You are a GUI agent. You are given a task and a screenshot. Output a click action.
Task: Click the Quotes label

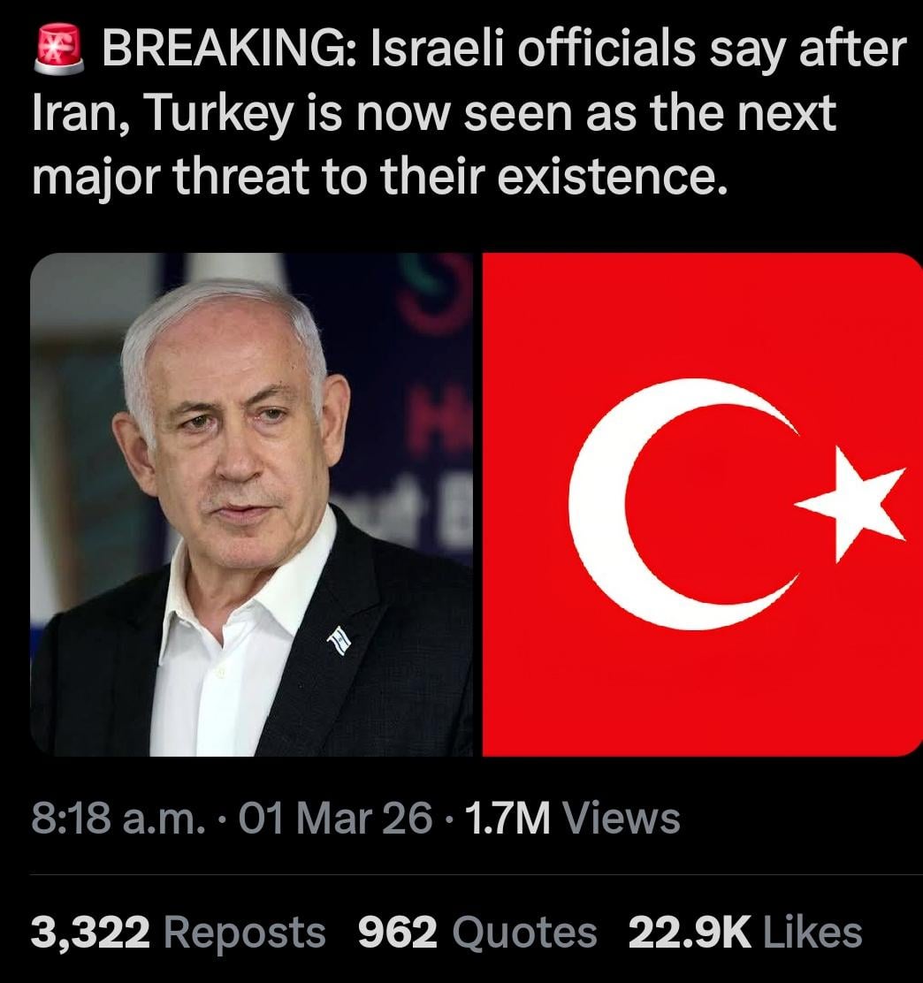tap(525, 933)
